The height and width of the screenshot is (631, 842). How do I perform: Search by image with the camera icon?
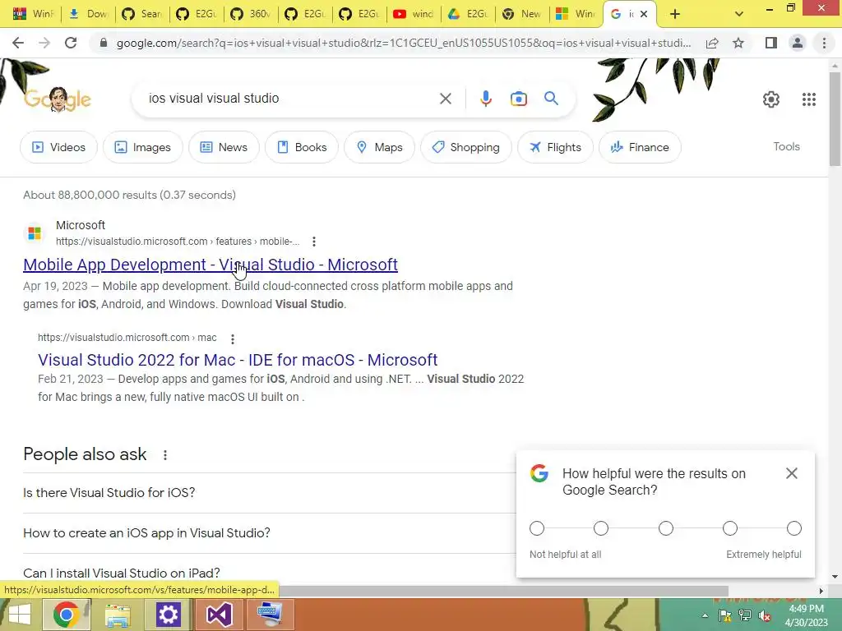tap(518, 99)
